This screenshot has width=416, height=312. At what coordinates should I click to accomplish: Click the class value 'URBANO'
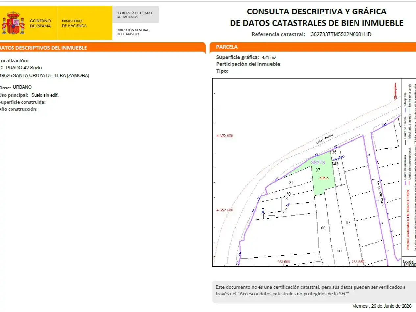tap(22, 87)
